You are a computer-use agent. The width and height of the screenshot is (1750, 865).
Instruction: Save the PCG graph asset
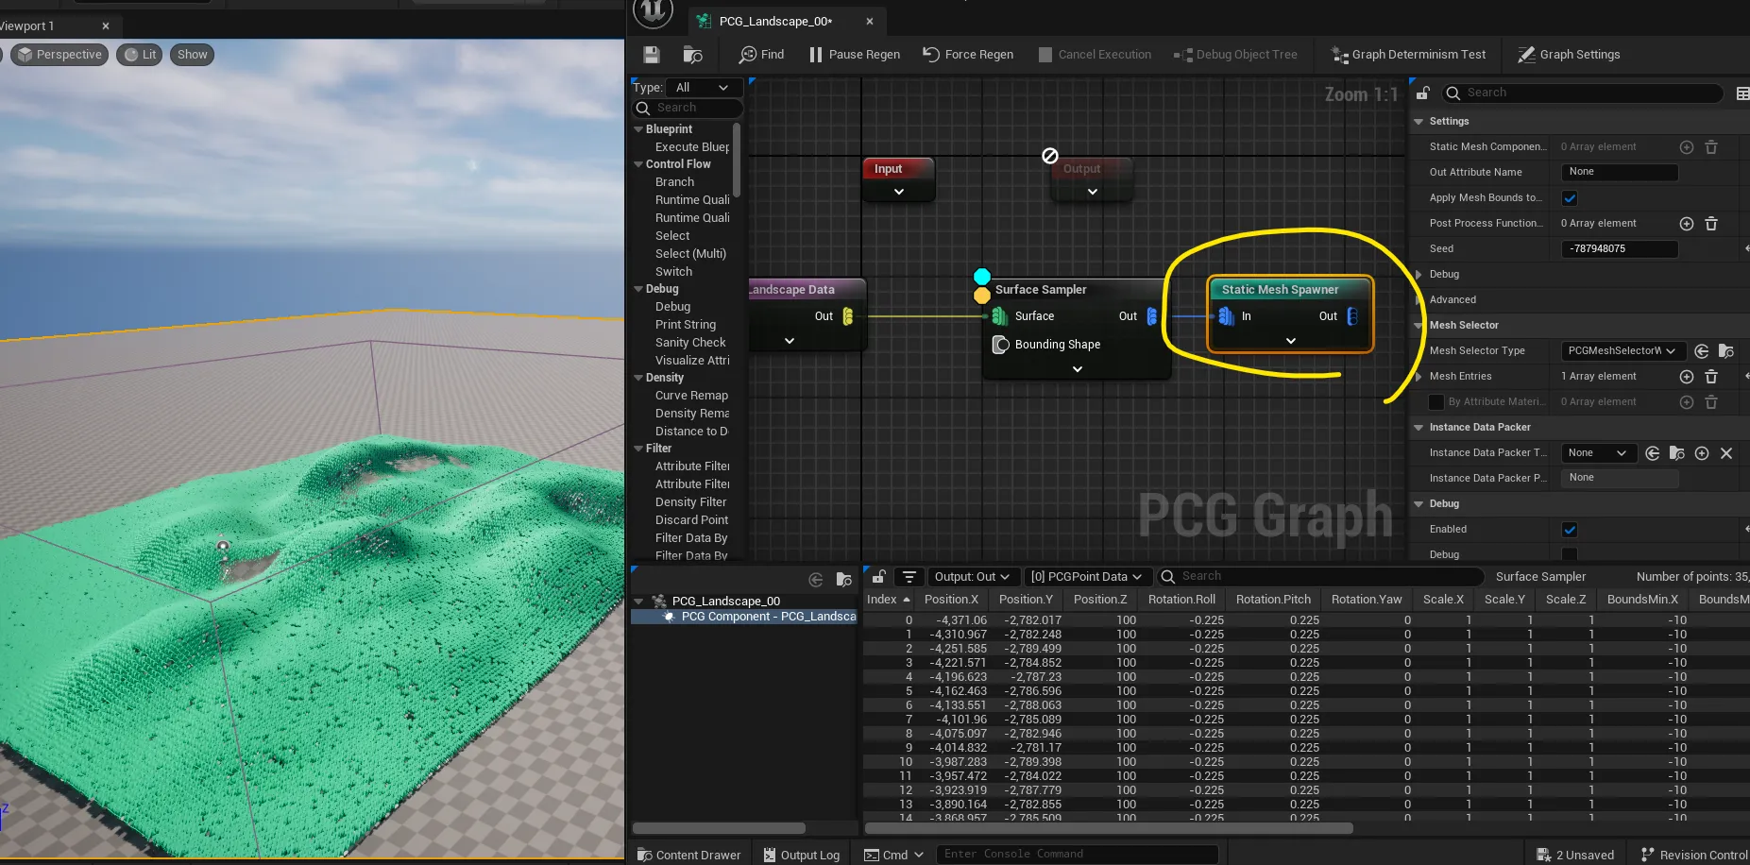coord(651,55)
